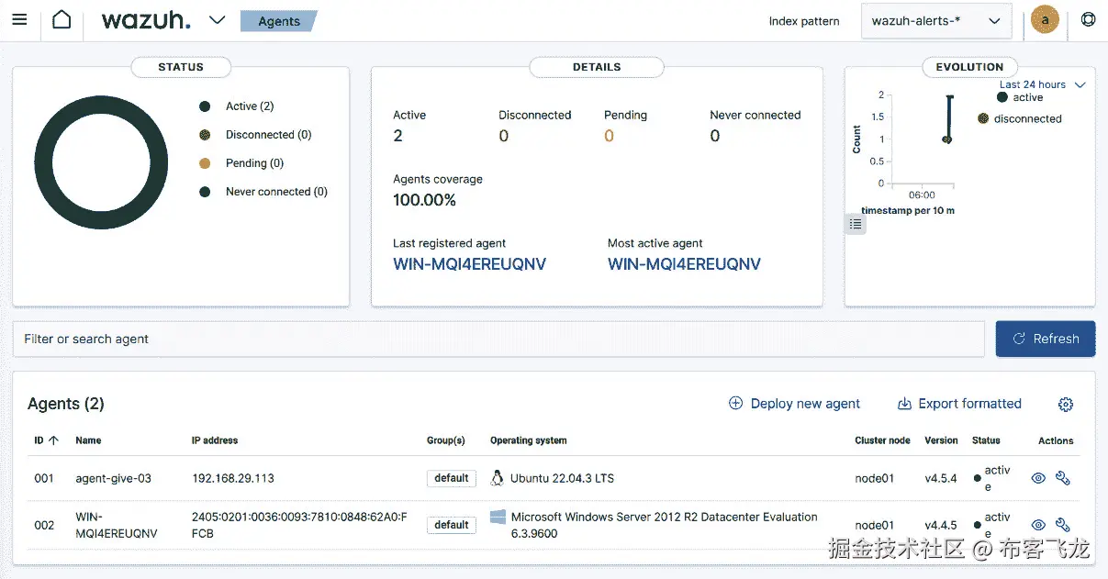
Task: Click the Status donut chart ring
Action: (x=41, y=162)
